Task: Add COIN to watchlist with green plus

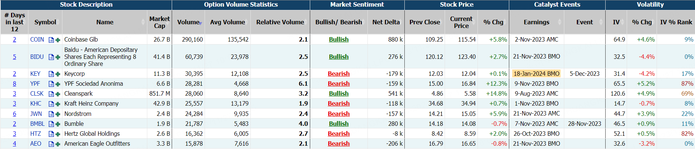Action: tap(58, 40)
